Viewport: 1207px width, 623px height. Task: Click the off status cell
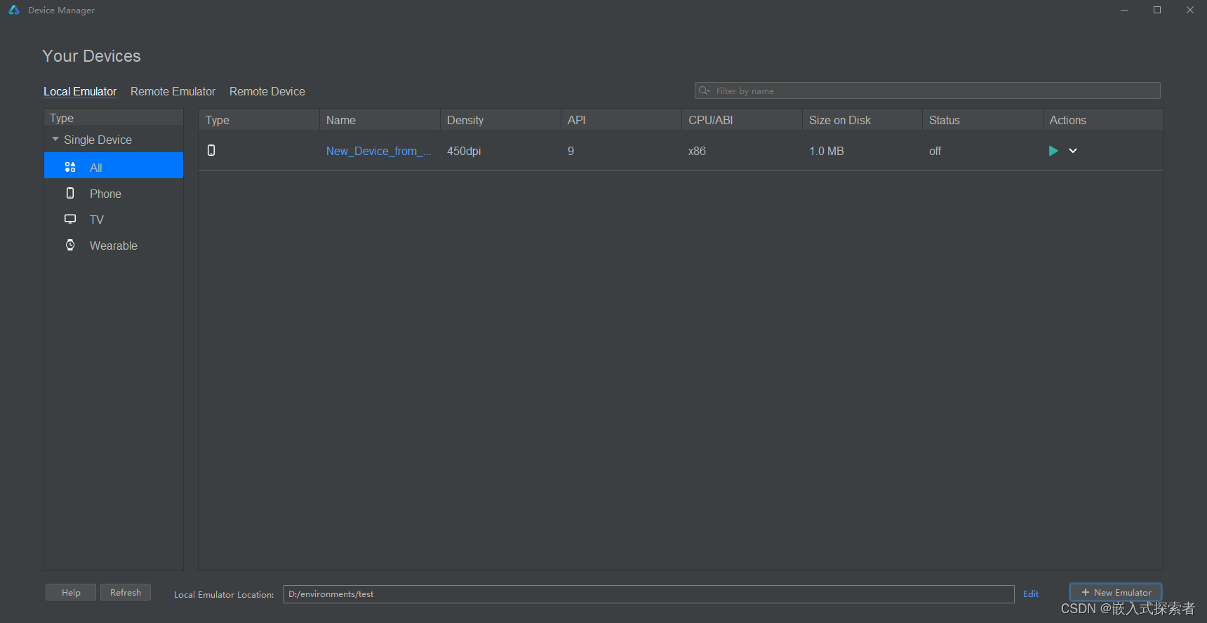[935, 151]
